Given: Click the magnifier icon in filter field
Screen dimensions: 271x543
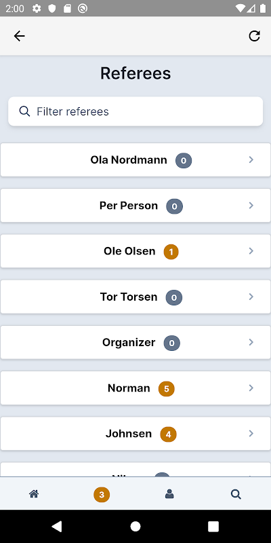Looking at the screenshot, I should tap(24, 111).
